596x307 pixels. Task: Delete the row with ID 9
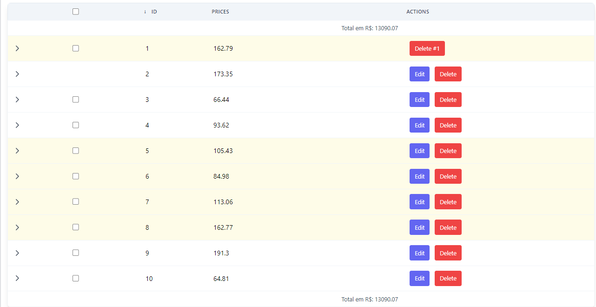448,253
